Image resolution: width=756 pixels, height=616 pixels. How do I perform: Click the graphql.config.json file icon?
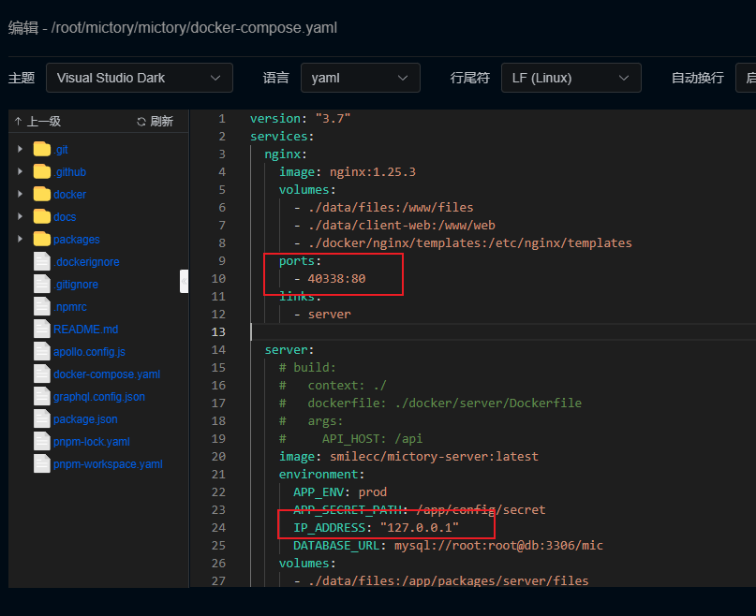coord(42,397)
